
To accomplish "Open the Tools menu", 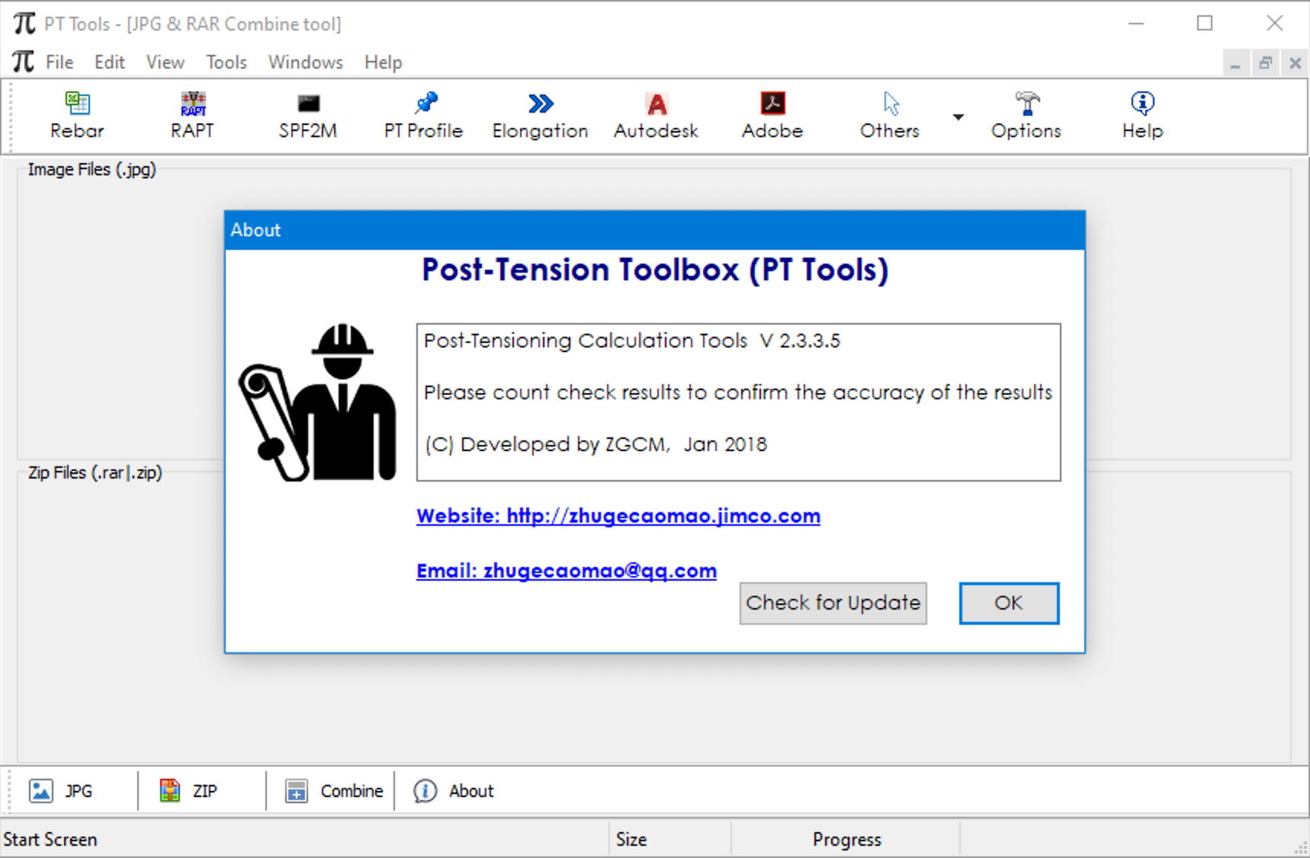I will click(226, 62).
